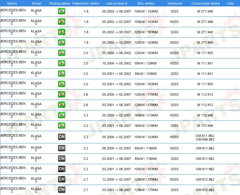Screen dimensions: 240x195
Task: Click capacity 2.6 in the S203 row
Action: point(86,105)
